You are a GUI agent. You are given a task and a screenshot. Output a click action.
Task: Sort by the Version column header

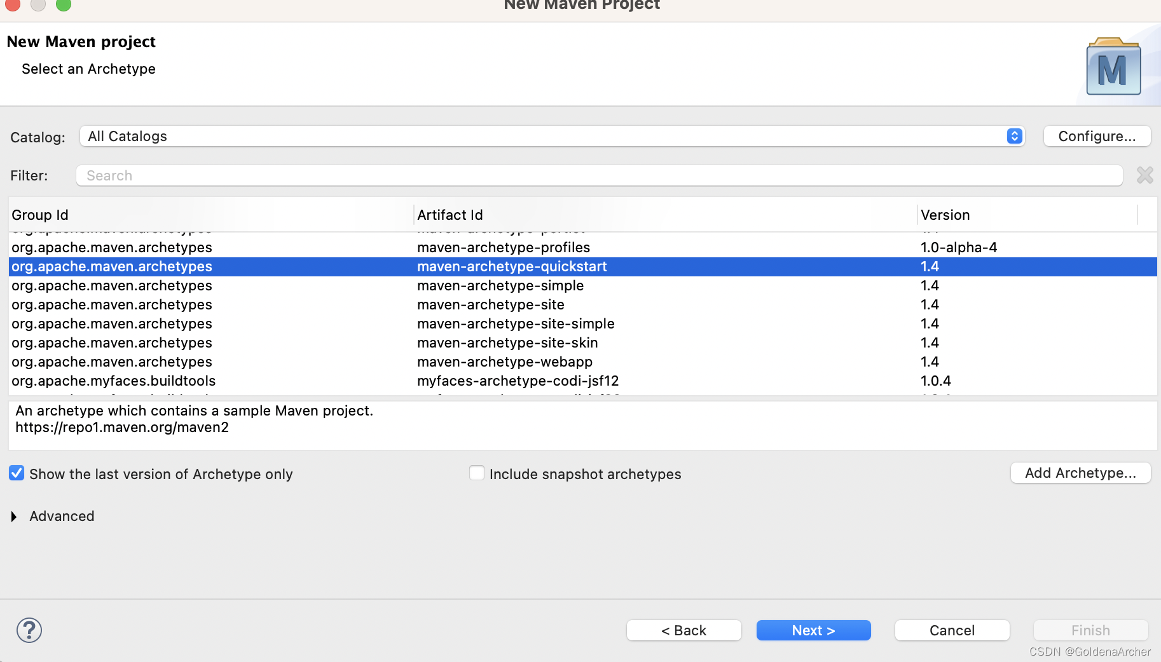pos(1027,215)
